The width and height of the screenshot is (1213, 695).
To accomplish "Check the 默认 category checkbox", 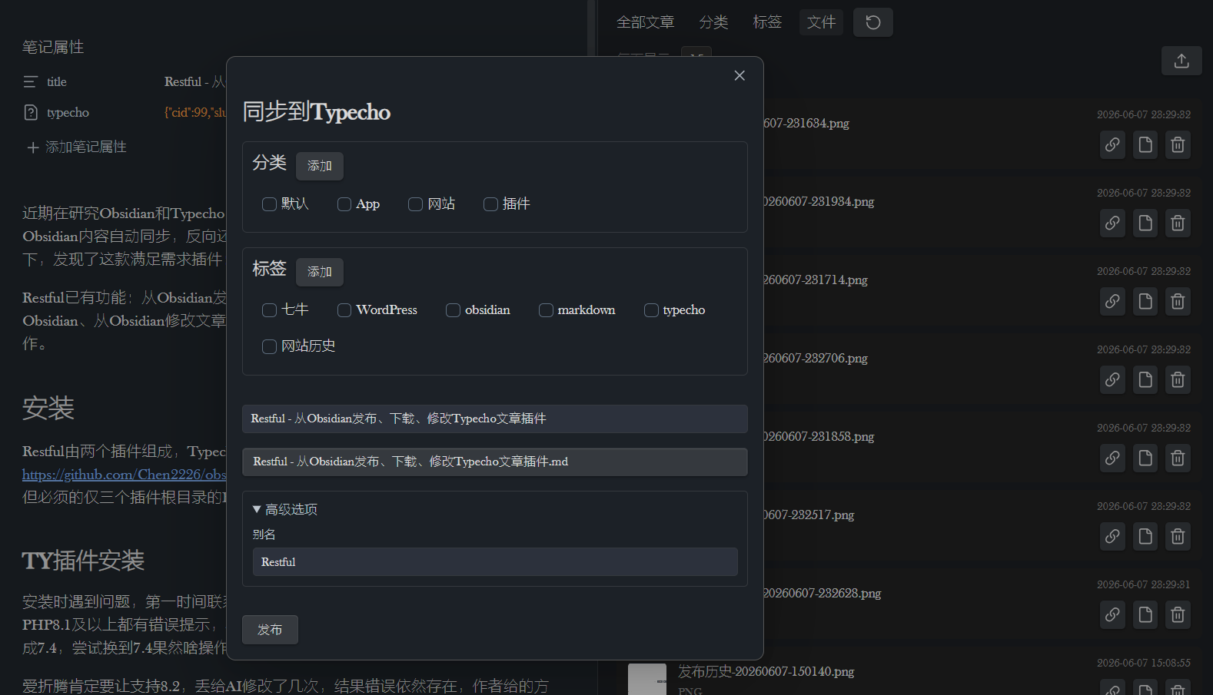I will point(269,204).
